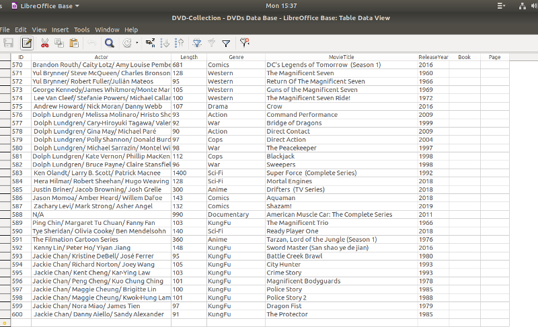The width and height of the screenshot is (538, 327).
Task: Click cell 'Crime Story'
Action: pyautogui.click(x=342, y=273)
